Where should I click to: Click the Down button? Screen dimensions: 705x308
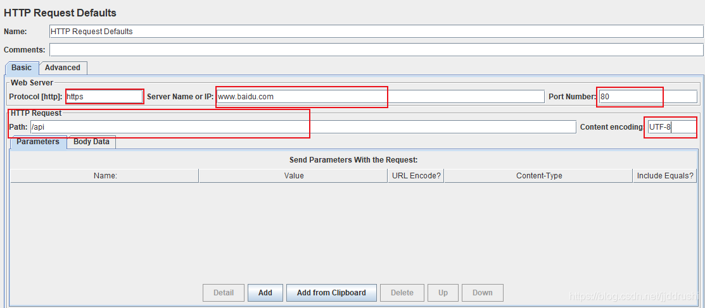point(483,293)
